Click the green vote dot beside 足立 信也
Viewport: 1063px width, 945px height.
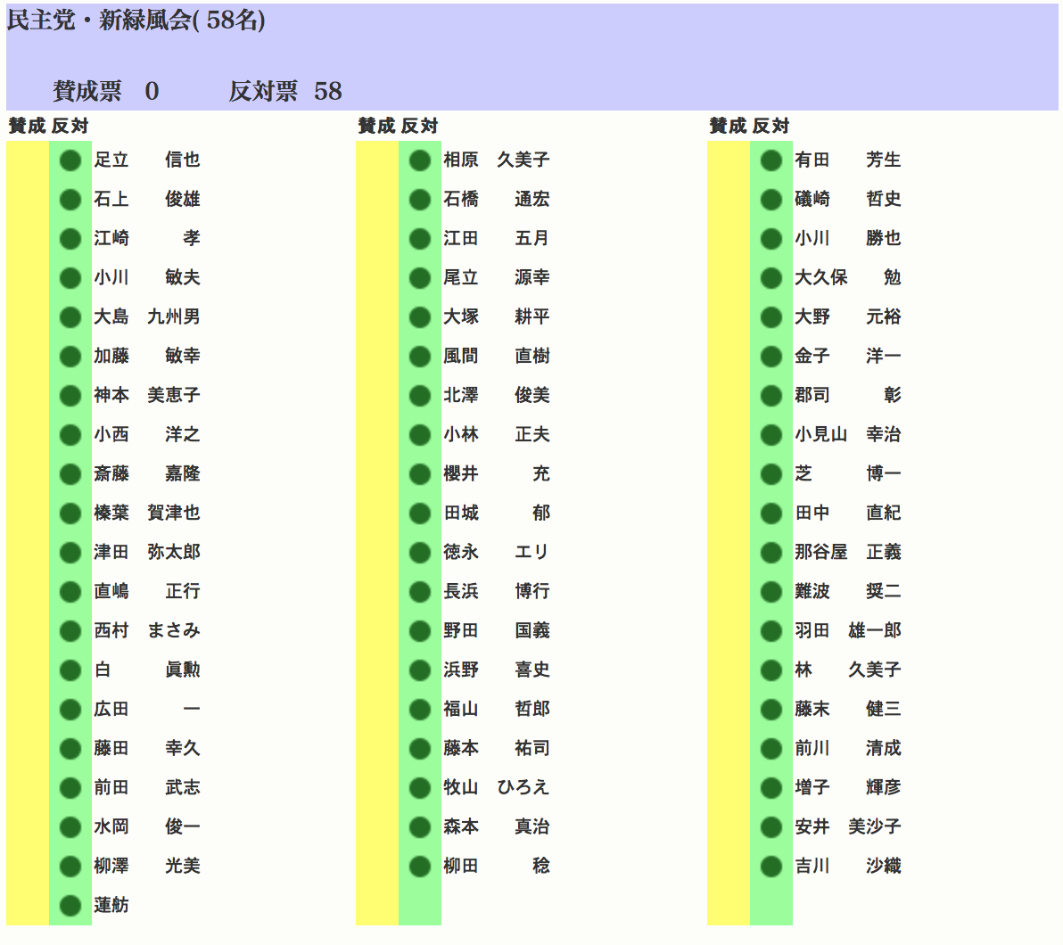click(x=70, y=160)
